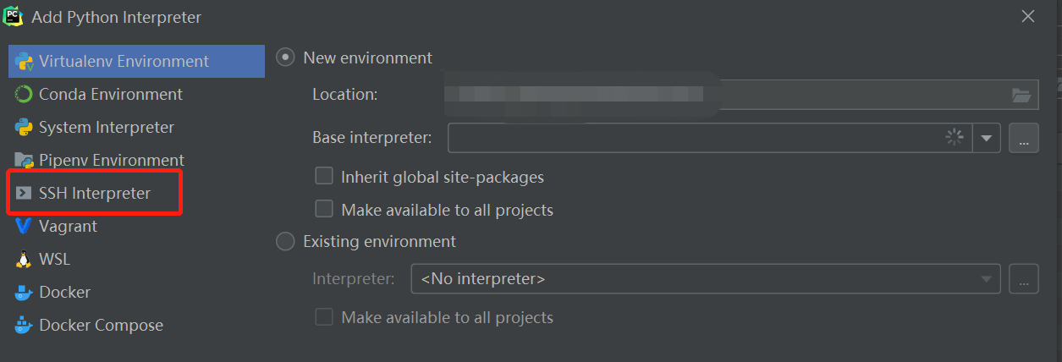The width and height of the screenshot is (1062, 362).
Task: Click the Base interpreter browse ellipsis button
Action: (1023, 139)
